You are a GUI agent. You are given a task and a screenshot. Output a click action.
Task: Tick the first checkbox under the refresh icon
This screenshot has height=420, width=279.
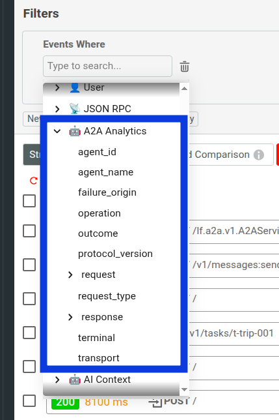tap(29, 201)
